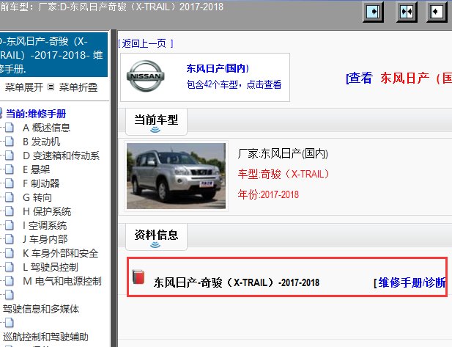
Task: Click the right-arrow pane layout button
Action: click(373, 12)
